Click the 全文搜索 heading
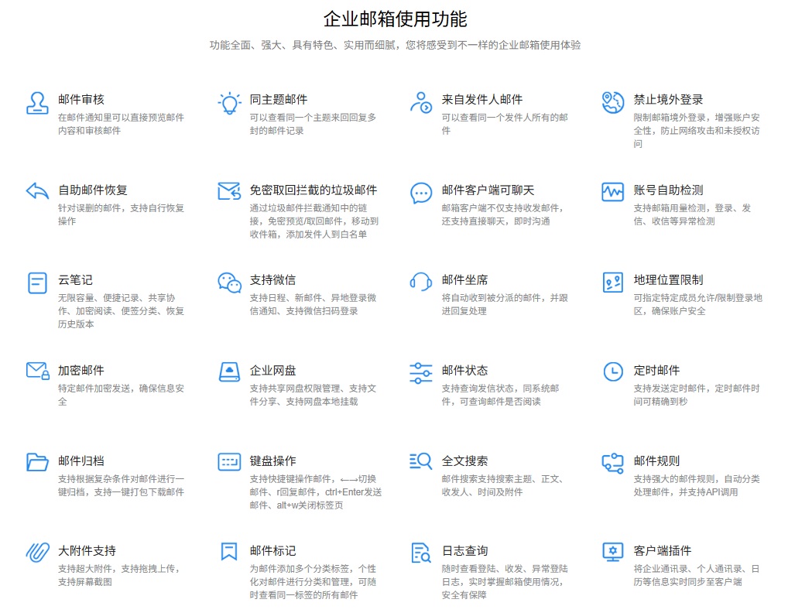 coord(465,461)
